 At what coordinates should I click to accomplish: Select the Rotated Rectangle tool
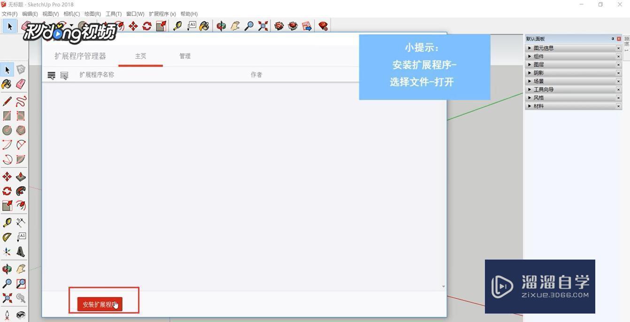tap(21, 115)
